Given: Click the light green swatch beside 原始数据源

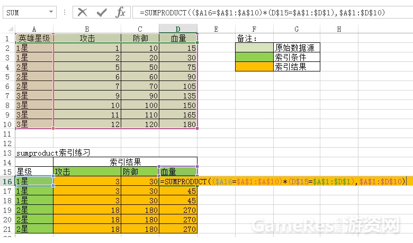Looking at the screenshot, I should pos(254,48).
